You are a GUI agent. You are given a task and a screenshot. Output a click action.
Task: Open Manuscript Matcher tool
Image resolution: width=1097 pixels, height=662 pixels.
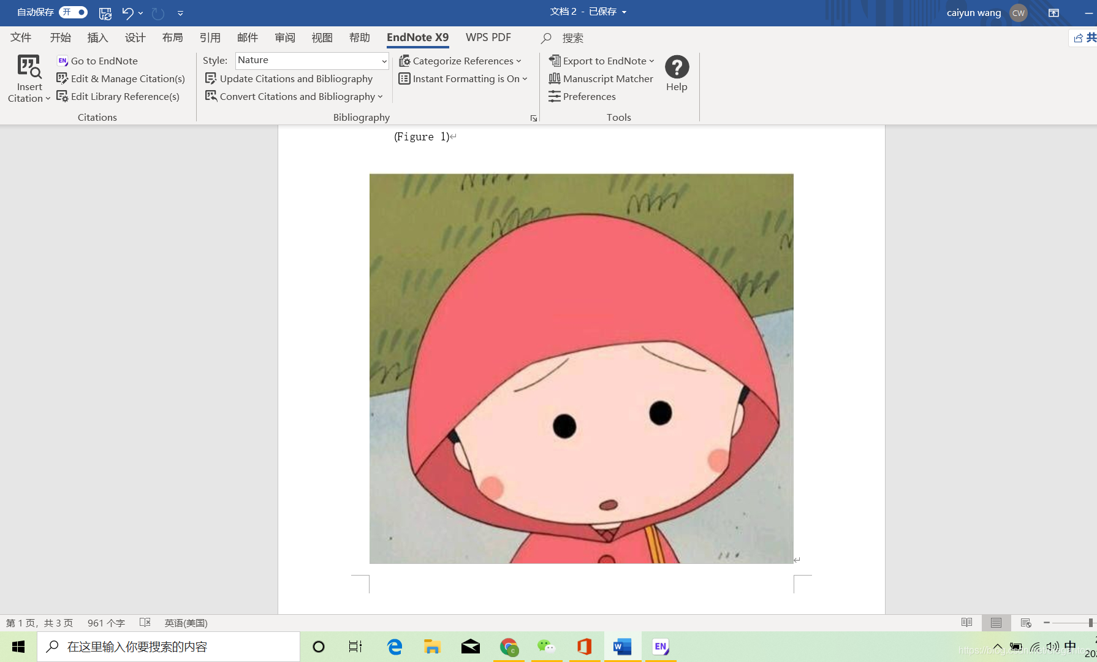pyautogui.click(x=601, y=78)
